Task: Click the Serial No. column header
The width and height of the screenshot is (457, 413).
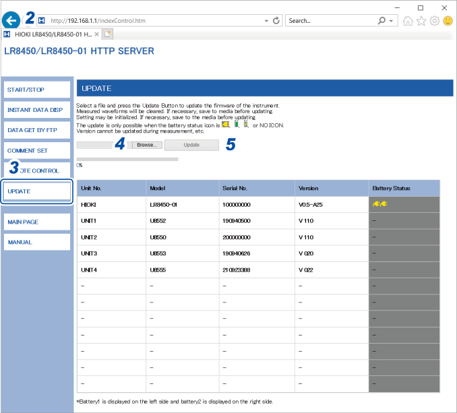Action: [x=257, y=188]
